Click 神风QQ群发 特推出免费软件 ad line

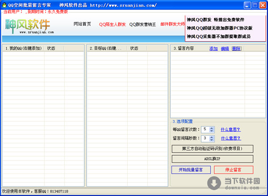pos(216,20)
